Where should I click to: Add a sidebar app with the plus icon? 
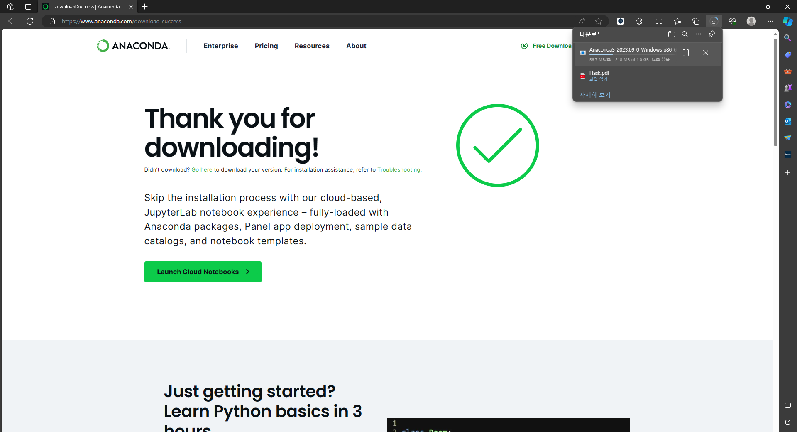pyautogui.click(x=787, y=172)
